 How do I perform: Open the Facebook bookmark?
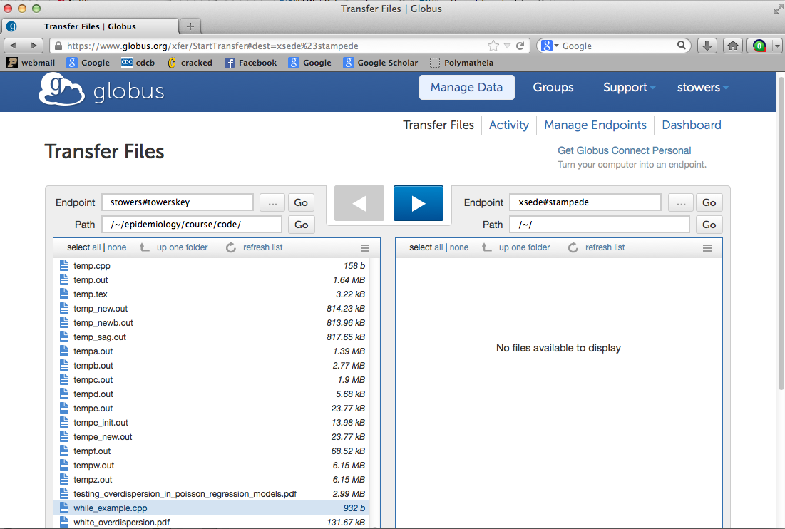point(250,63)
